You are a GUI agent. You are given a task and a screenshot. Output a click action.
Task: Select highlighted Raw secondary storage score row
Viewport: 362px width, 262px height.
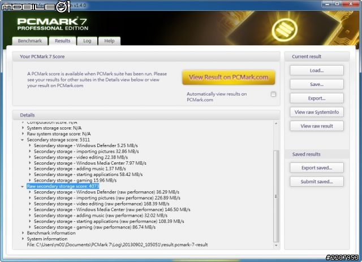coord(63,186)
